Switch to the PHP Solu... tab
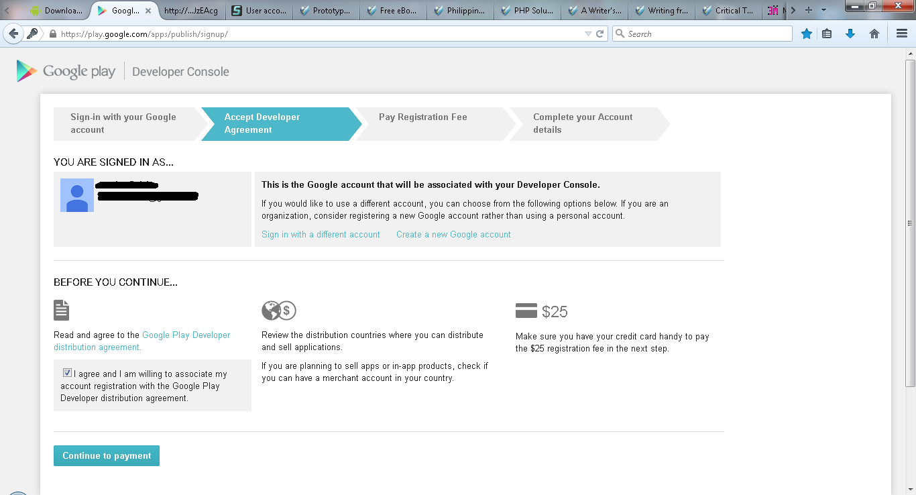 click(526, 11)
